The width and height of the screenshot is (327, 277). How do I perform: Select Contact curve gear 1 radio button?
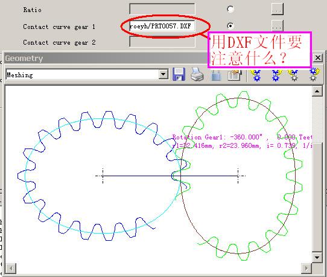pos(230,26)
